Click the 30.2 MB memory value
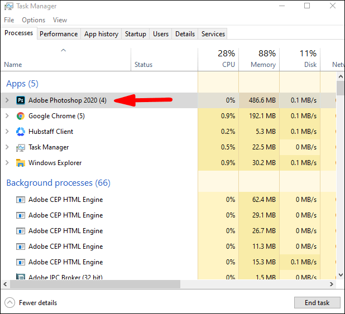The height and width of the screenshot is (314, 345). pyautogui.click(x=264, y=163)
